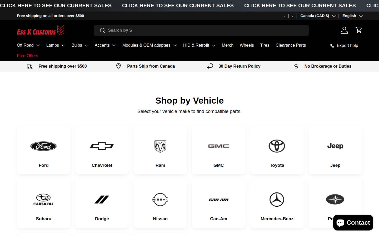
Task: Focus the Search by S field
Action: [201, 30]
